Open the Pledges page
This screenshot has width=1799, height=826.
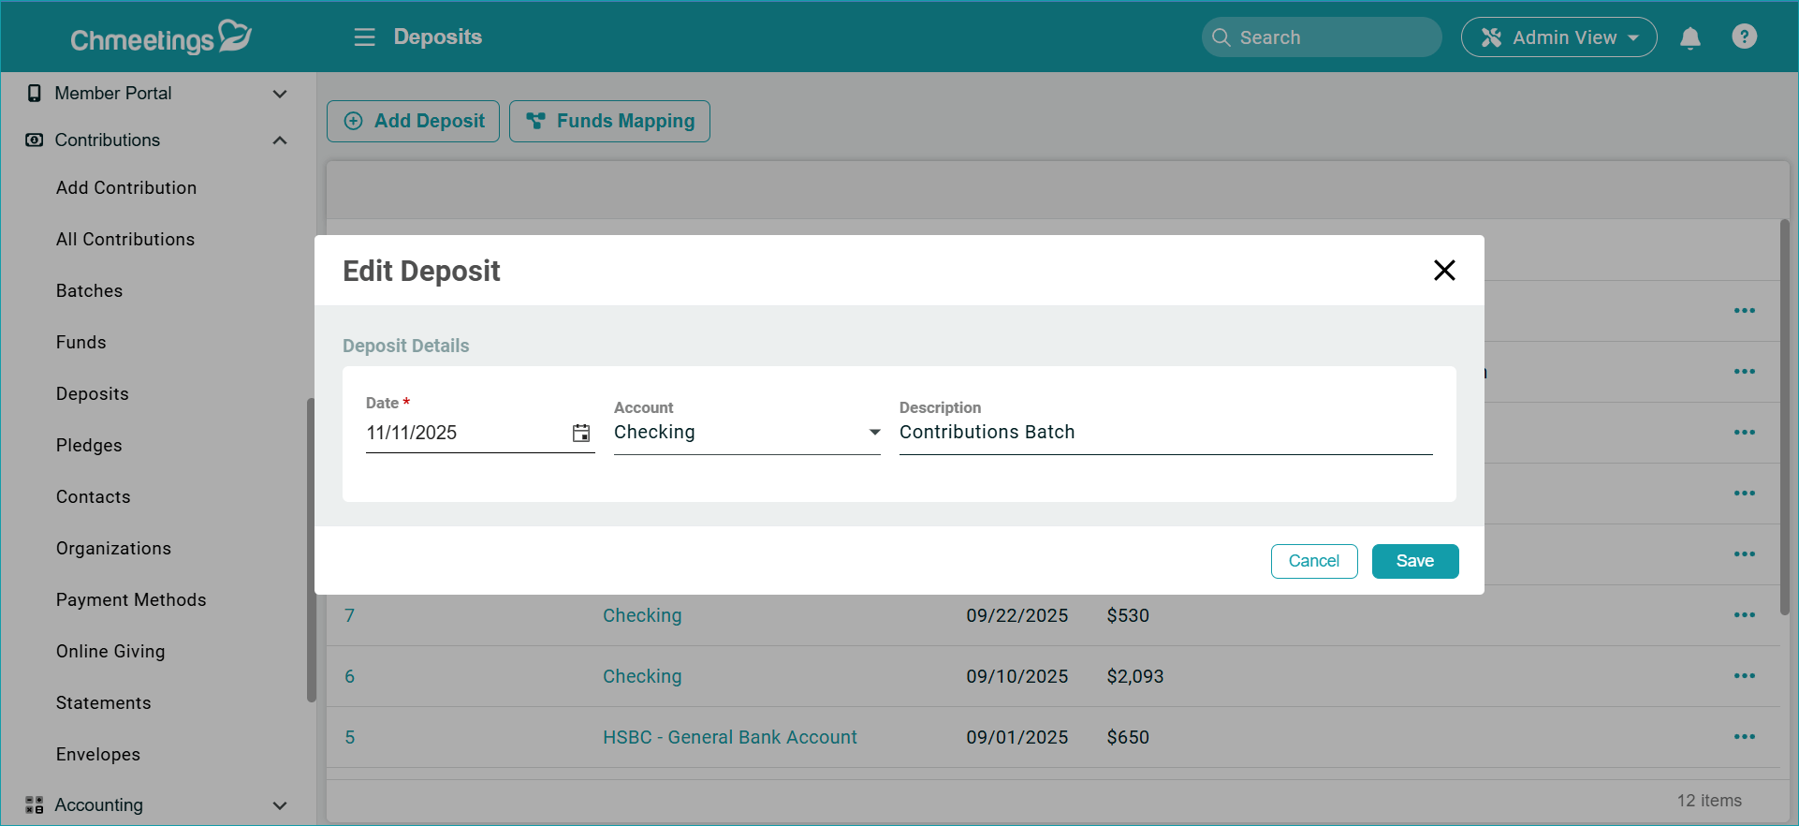pyautogui.click(x=89, y=445)
